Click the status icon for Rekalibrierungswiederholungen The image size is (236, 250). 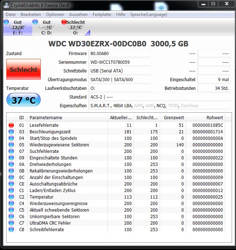[x=11, y=171]
